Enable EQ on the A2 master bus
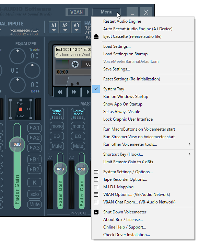The width and height of the screenshot is (199, 244). [78, 136]
